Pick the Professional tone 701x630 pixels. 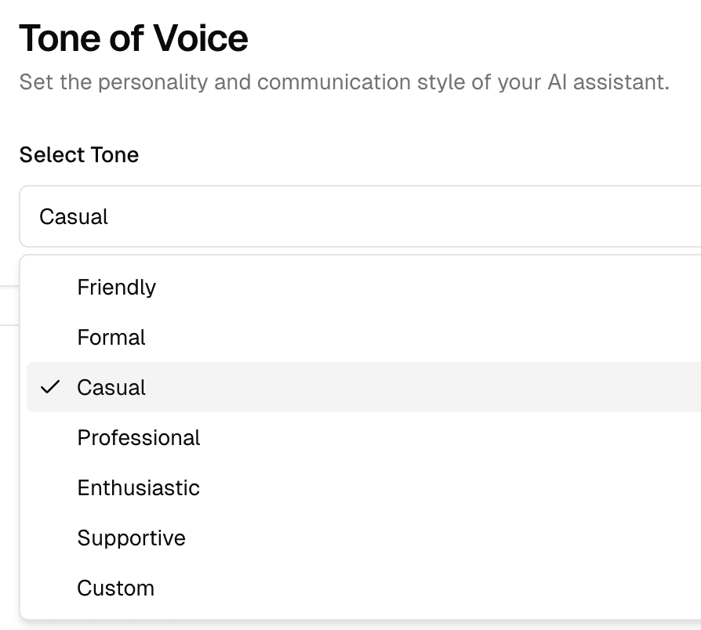[x=139, y=437]
